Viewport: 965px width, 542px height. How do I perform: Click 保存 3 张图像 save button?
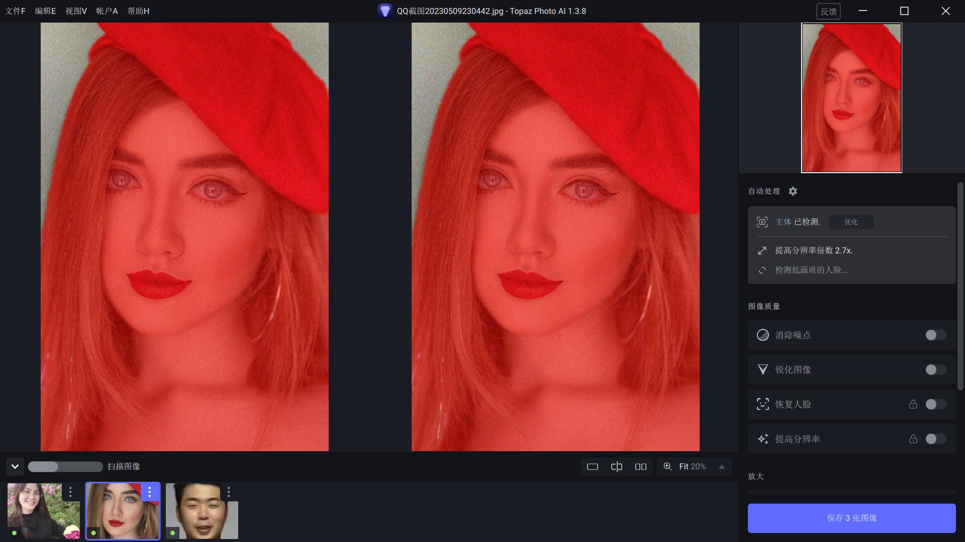pyautogui.click(x=851, y=518)
